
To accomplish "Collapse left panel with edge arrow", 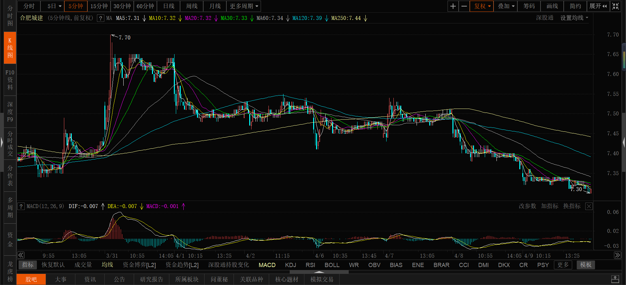I will coord(1,142).
